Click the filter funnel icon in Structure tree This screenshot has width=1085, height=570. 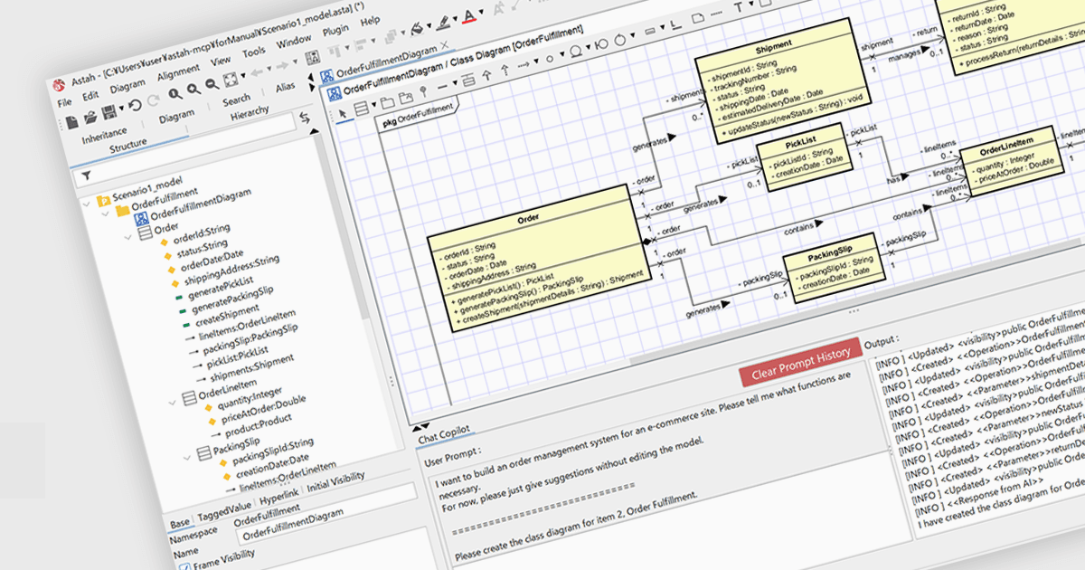point(87,176)
